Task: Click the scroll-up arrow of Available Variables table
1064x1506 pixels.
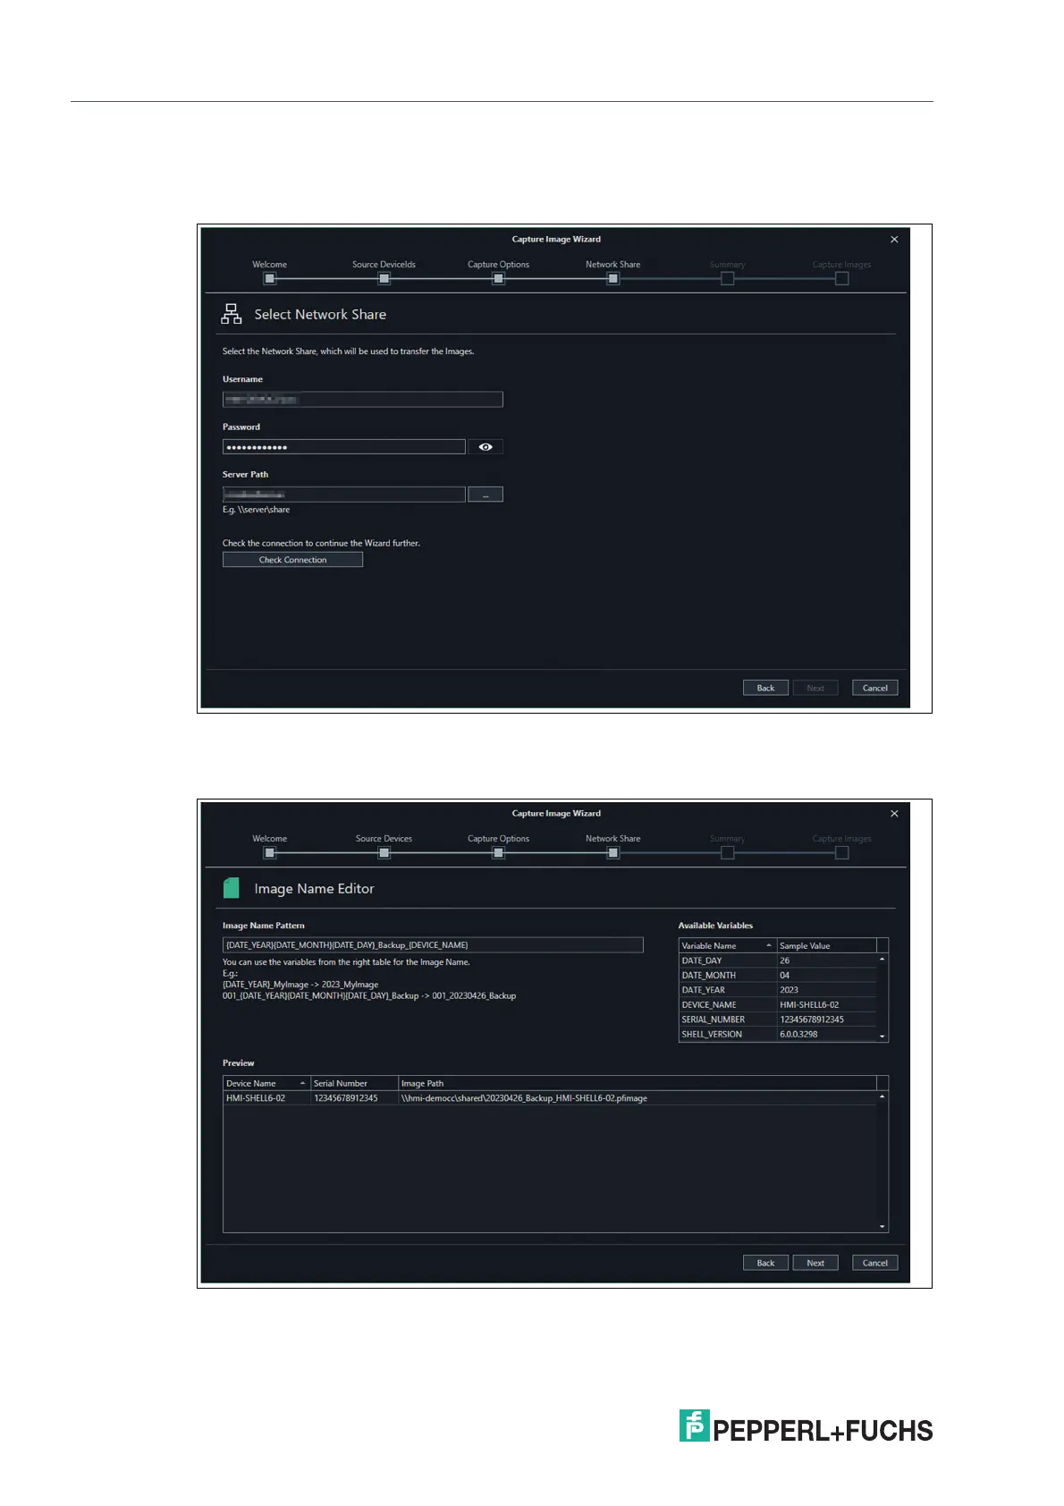Action: (882, 960)
